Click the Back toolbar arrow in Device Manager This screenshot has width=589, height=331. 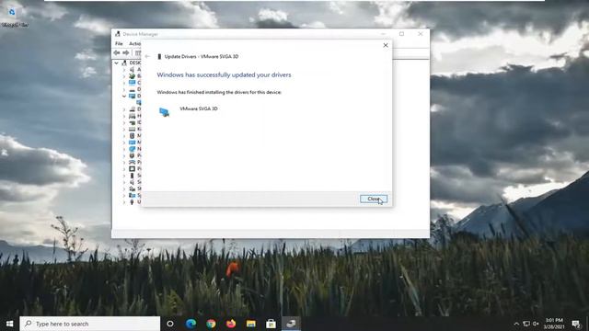(x=117, y=53)
